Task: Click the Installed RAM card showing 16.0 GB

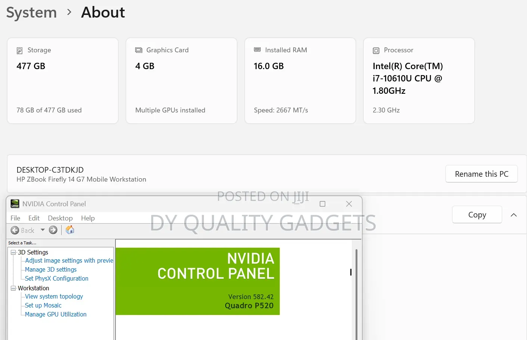Action: click(x=300, y=81)
